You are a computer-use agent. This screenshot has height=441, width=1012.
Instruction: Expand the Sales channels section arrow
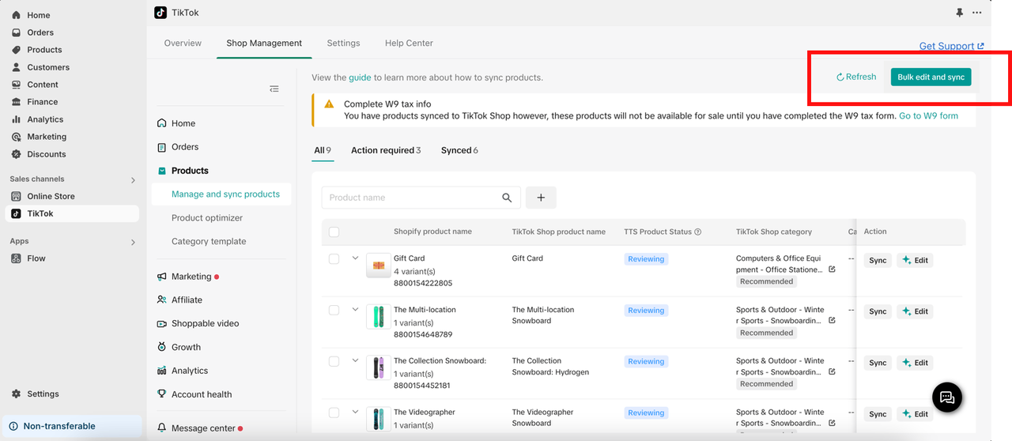pos(133,180)
